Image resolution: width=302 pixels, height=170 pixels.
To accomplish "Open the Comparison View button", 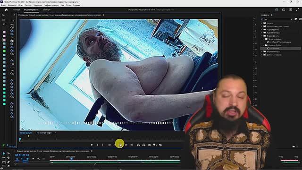I will (155, 145).
